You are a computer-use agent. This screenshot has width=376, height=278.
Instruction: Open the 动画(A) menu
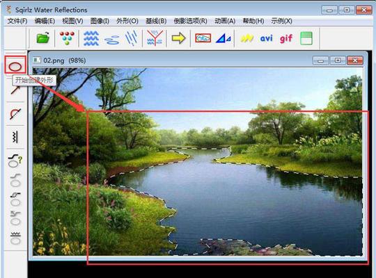tap(225, 21)
